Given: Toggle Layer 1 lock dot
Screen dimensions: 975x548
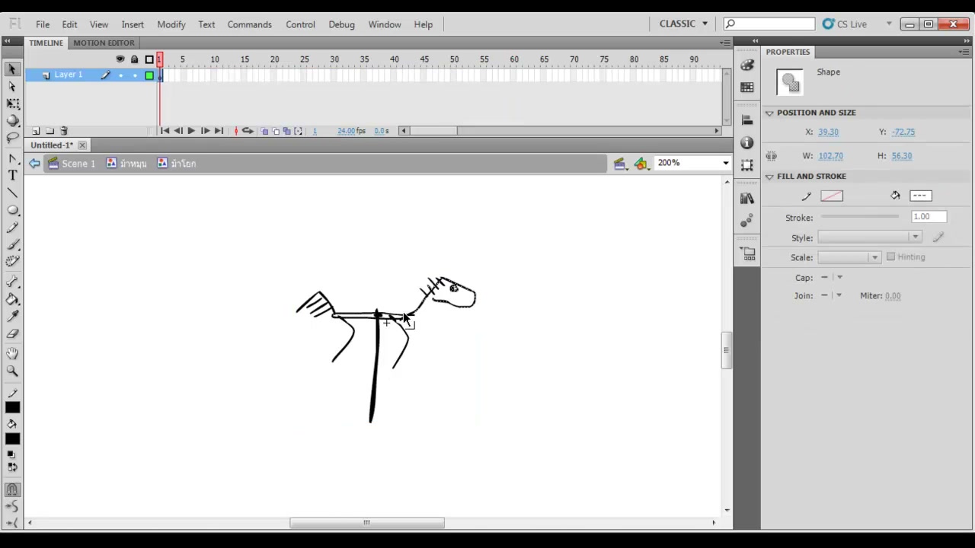Looking at the screenshot, I should [135, 75].
